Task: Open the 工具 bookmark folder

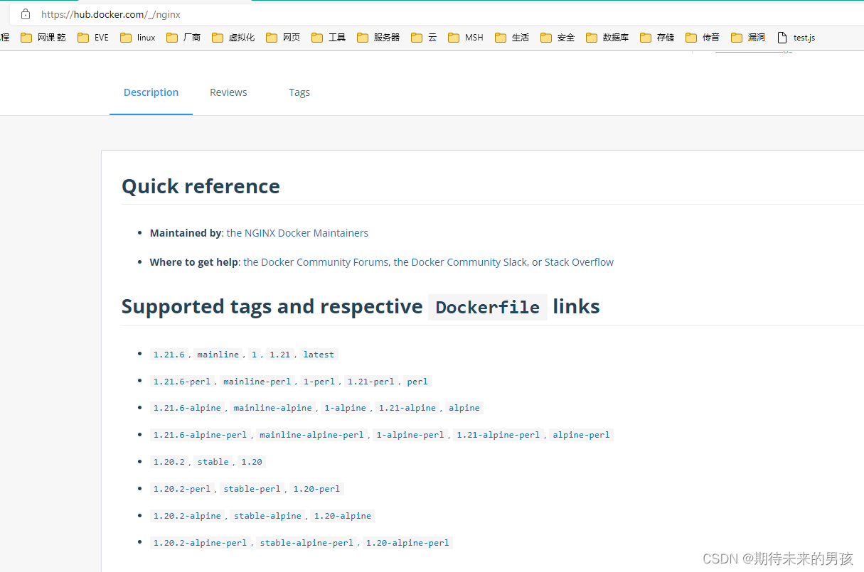Action: (x=329, y=38)
